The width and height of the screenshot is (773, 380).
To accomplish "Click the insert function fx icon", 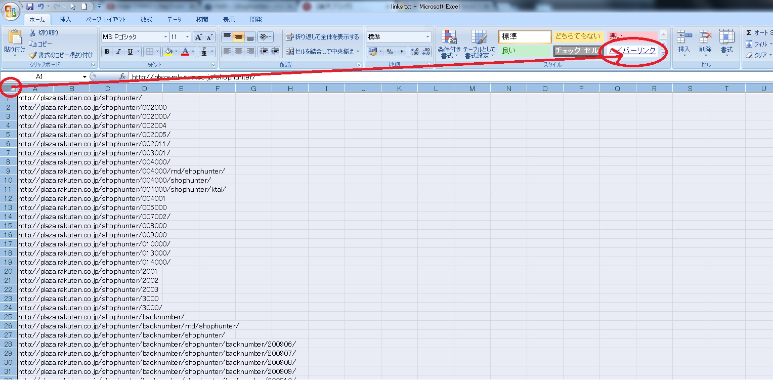I will coord(122,77).
